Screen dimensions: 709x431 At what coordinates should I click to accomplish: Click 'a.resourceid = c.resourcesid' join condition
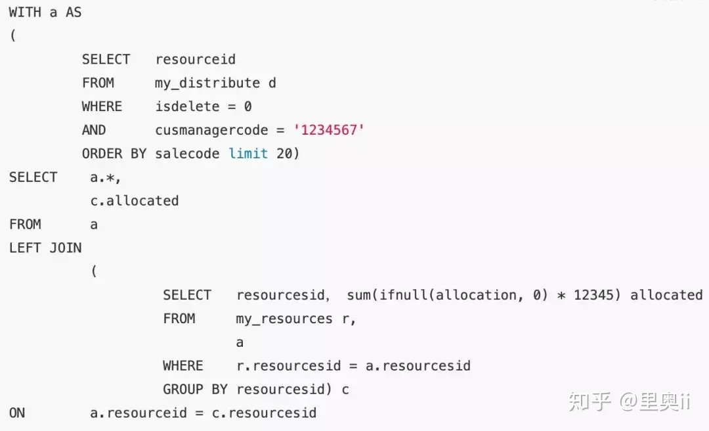(x=203, y=413)
